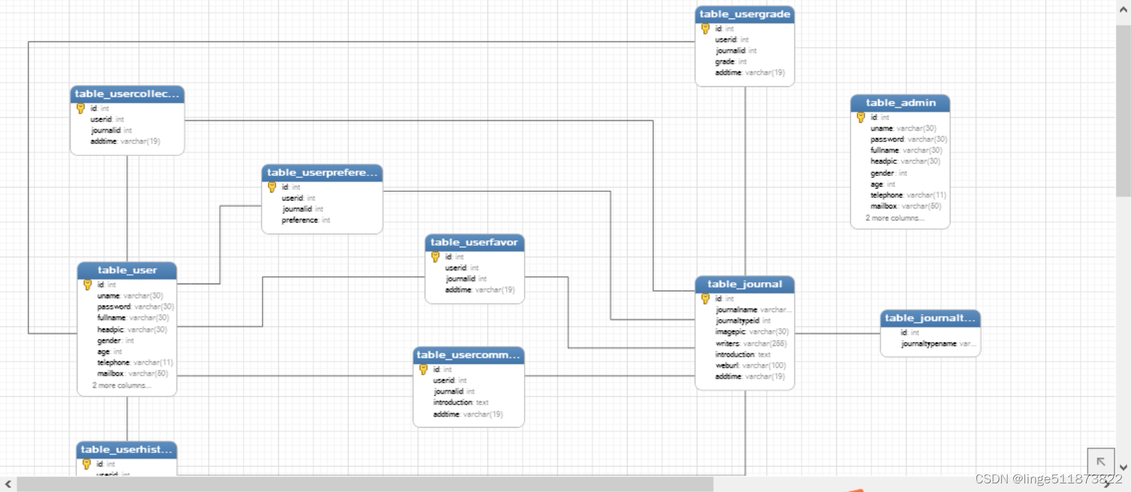Click 'userid' column in table_userfavor
This screenshot has height=492, width=1132.
pos(462,268)
